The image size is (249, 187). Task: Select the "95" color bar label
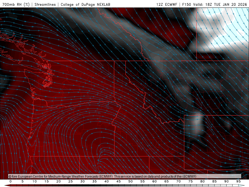click(238, 181)
